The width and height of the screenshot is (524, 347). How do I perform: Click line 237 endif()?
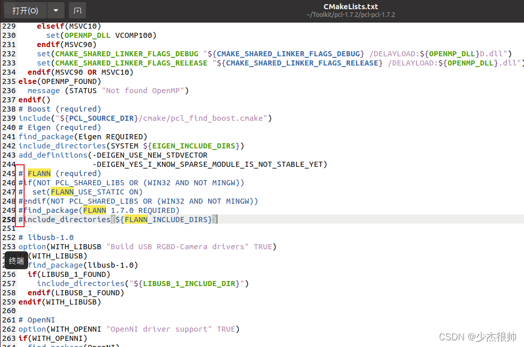[x=34, y=100]
